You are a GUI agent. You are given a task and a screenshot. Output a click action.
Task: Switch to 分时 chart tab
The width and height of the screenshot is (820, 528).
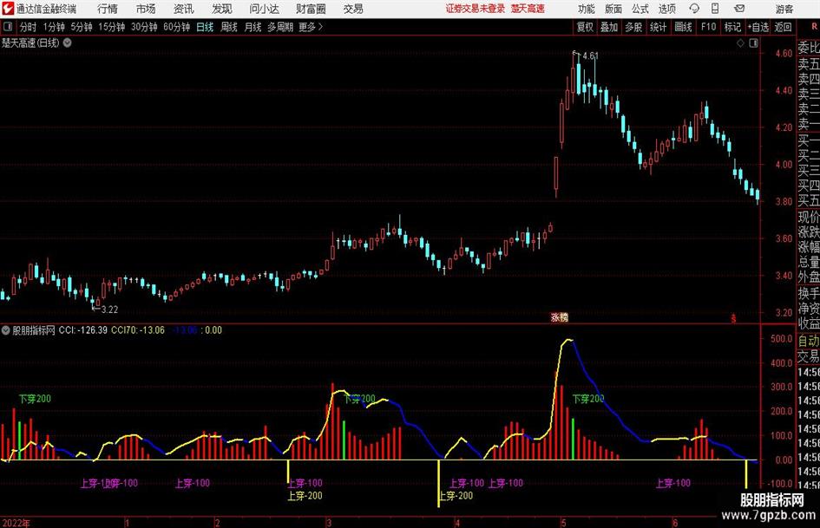click(x=29, y=27)
